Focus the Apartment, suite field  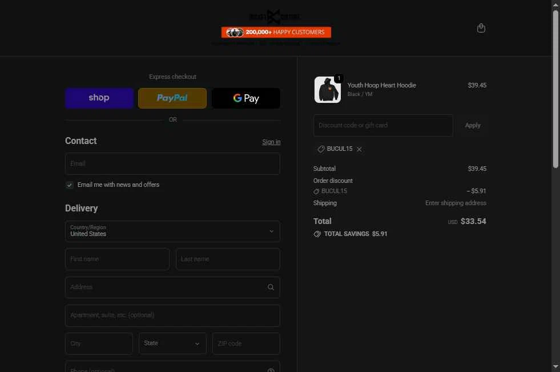pyautogui.click(x=172, y=315)
